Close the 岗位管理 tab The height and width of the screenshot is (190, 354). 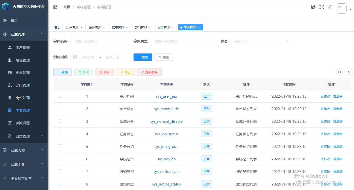(x=173, y=28)
